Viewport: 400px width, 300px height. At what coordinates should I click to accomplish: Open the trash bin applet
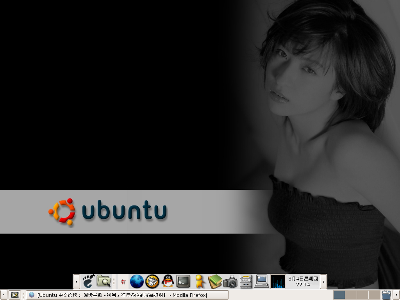(x=386, y=295)
